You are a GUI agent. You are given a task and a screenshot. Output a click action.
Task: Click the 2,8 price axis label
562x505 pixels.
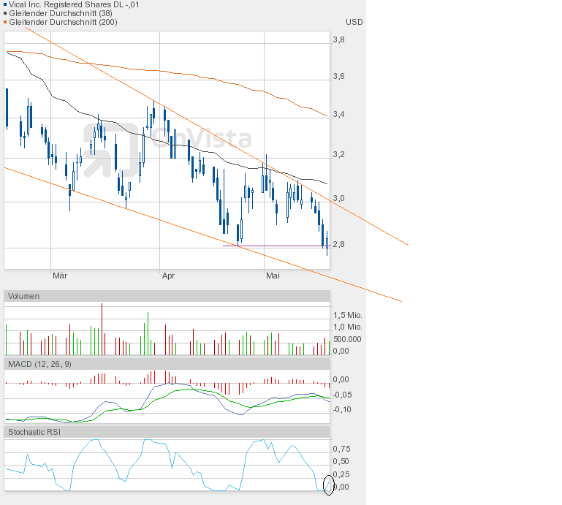(339, 244)
